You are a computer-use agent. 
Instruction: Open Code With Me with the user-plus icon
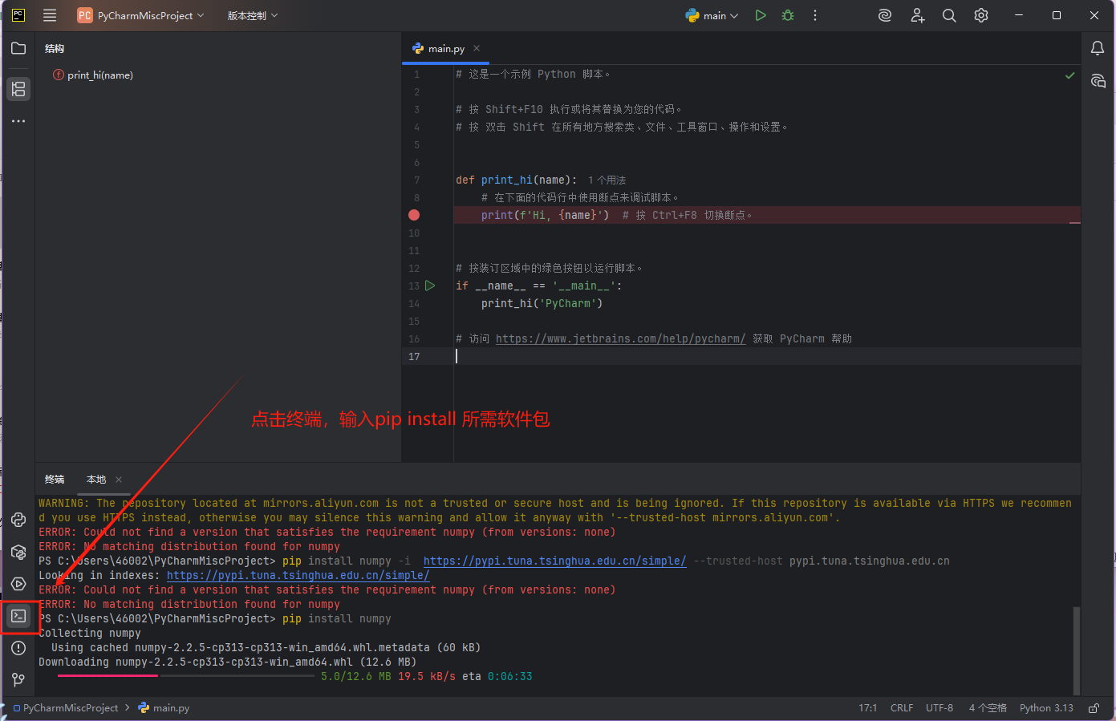coord(917,14)
